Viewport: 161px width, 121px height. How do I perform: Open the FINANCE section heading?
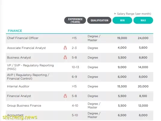click(x=15, y=31)
